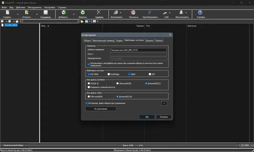Click the Up-one-folder icon
The height and width of the screenshot is (152, 254).
17,21
